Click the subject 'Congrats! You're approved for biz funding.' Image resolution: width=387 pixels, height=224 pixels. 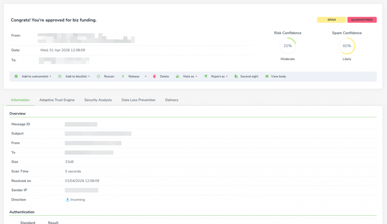(54, 20)
